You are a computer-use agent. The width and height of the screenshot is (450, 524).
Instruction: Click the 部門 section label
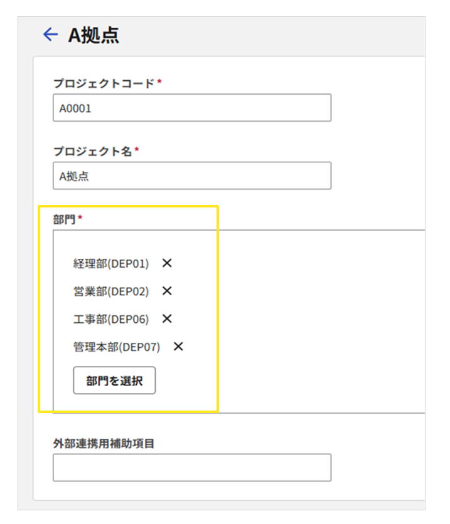[64, 219]
